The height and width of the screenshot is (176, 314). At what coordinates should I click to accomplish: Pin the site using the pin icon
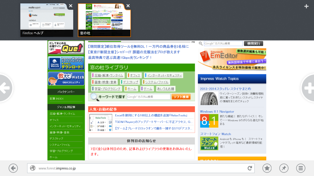tap(284, 168)
